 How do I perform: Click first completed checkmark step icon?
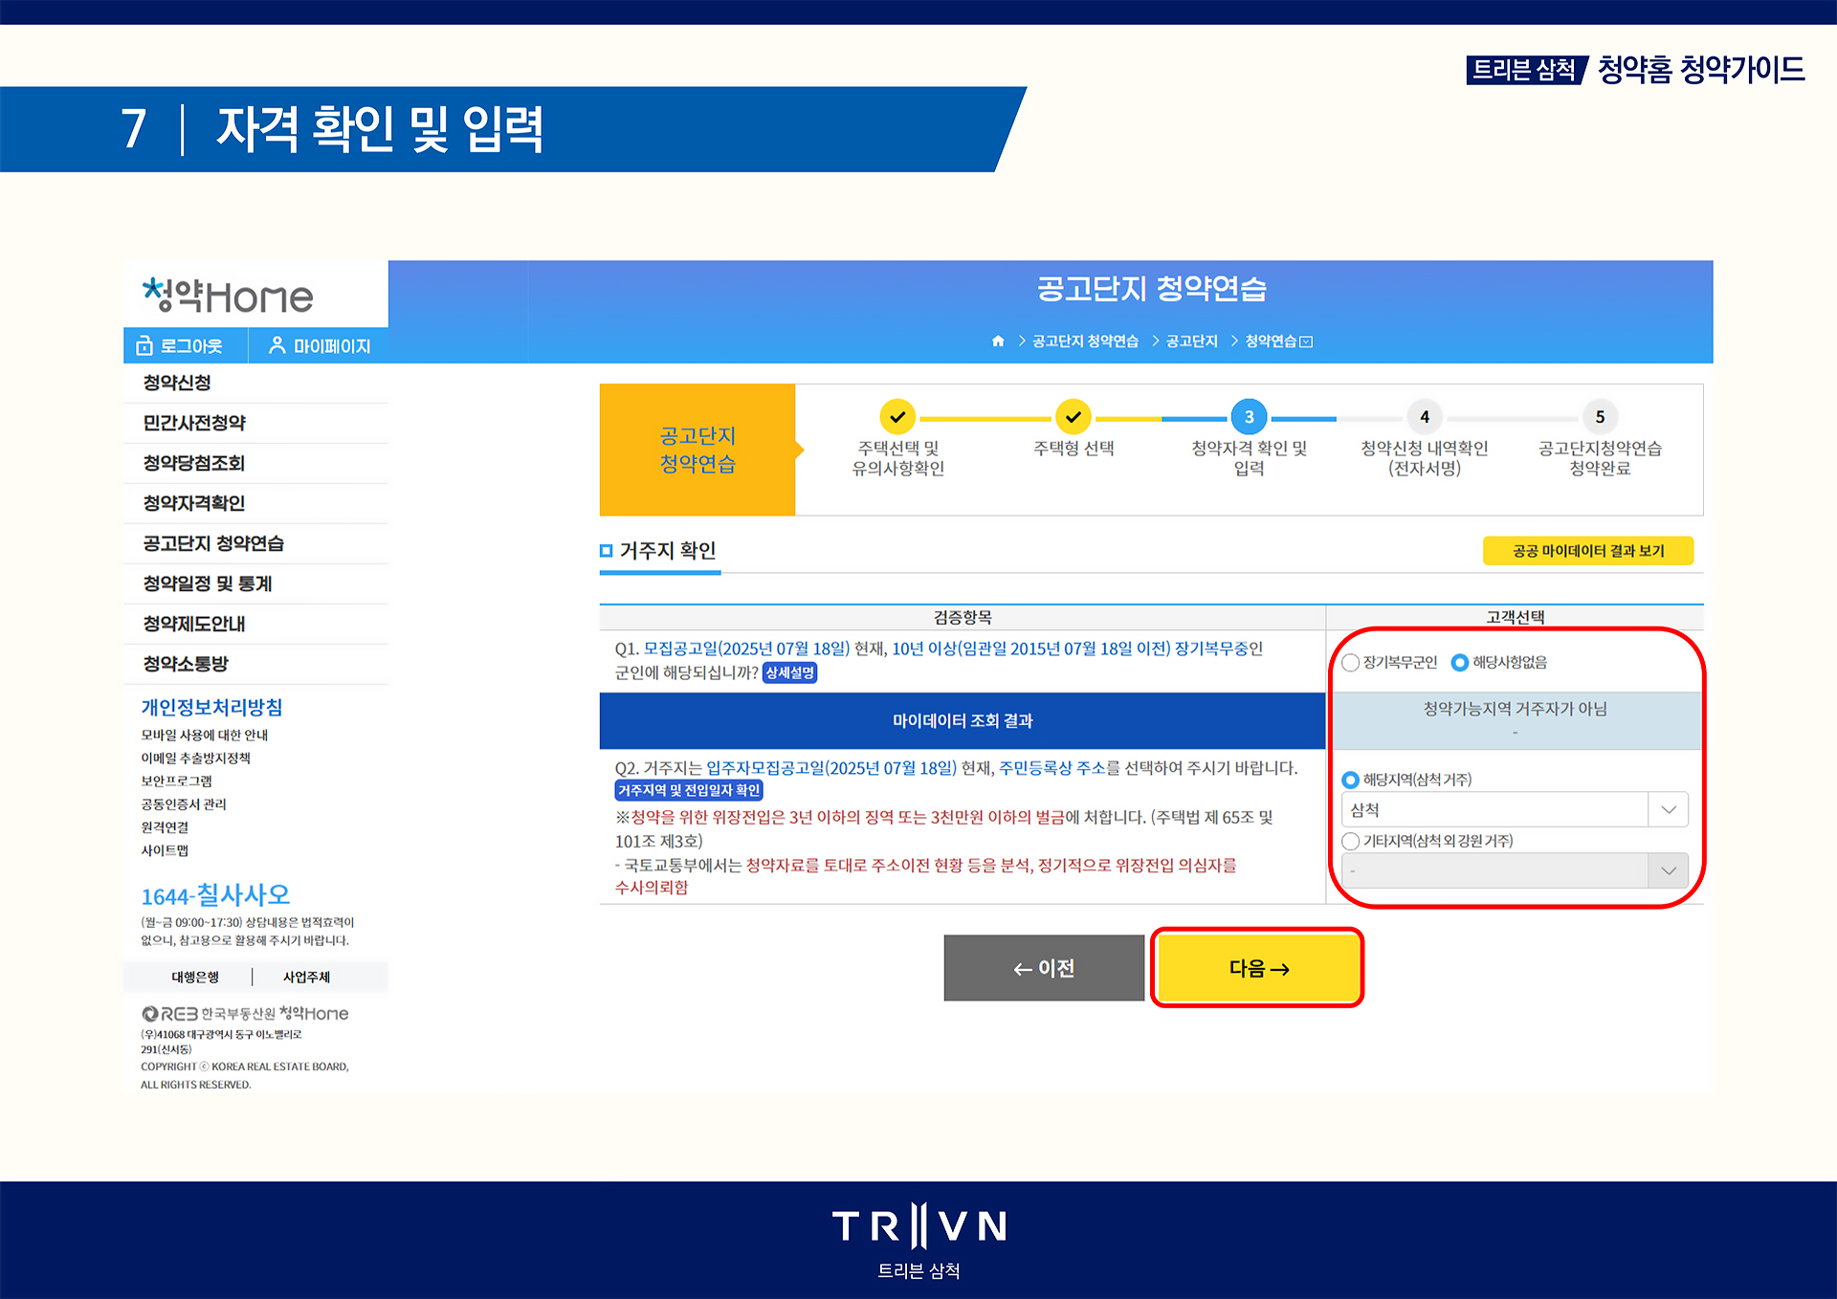point(897,417)
